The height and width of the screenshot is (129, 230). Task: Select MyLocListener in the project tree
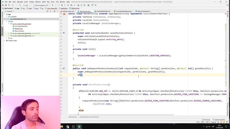pos(19,31)
